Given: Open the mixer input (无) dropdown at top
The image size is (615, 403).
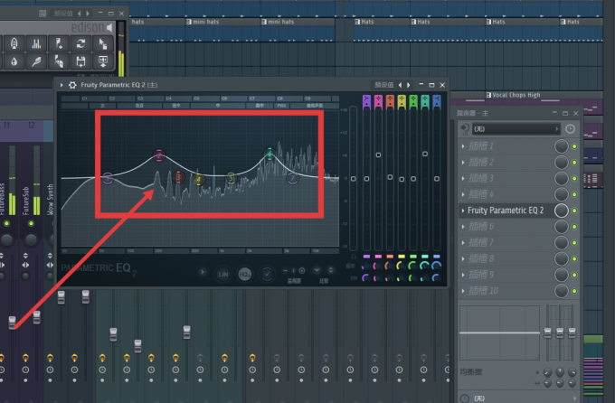Looking at the screenshot, I should pos(516,128).
